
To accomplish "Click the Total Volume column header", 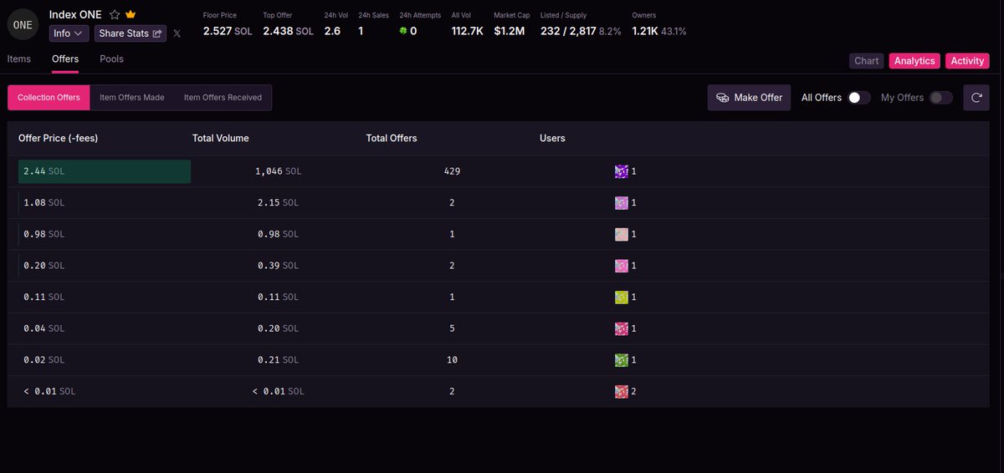I will click(221, 139).
